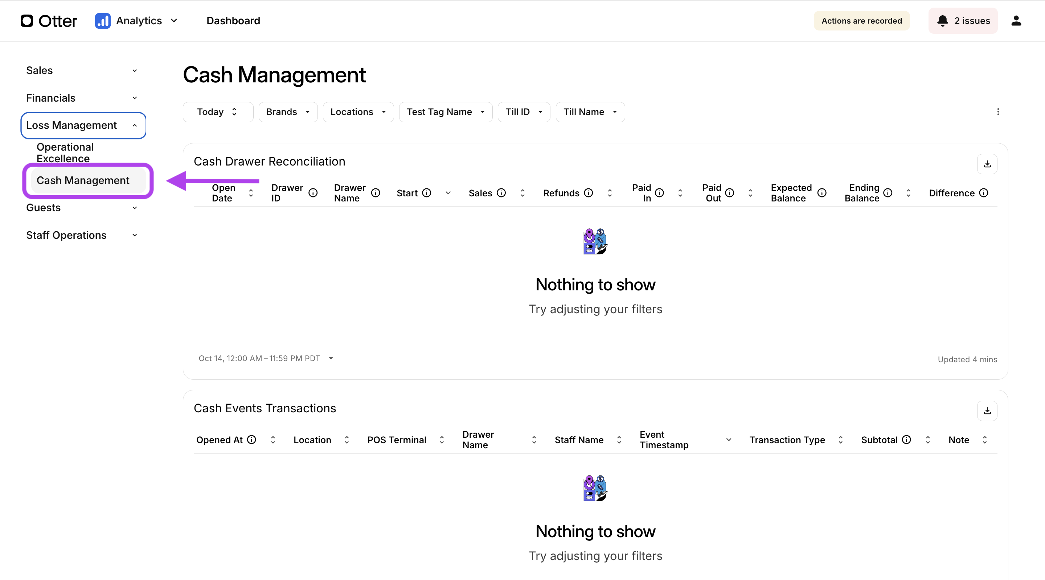The image size is (1045, 580).
Task: Sort by the Open Date column
Action: pyautogui.click(x=251, y=193)
